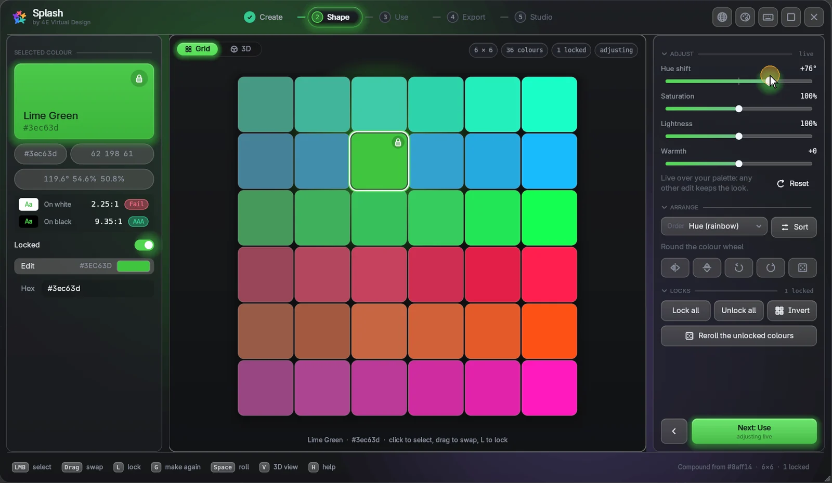
Task: Switch to Grid view
Action: point(198,49)
